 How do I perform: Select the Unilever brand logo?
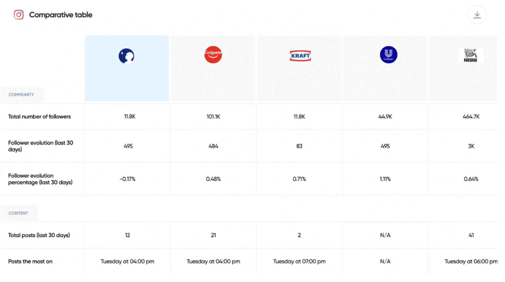(389, 55)
